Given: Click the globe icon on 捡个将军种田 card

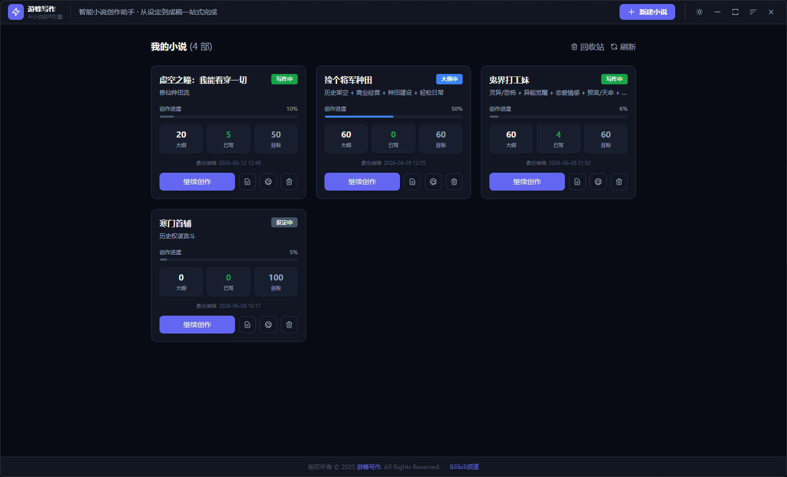Looking at the screenshot, I should pyautogui.click(x=433, y=182).
